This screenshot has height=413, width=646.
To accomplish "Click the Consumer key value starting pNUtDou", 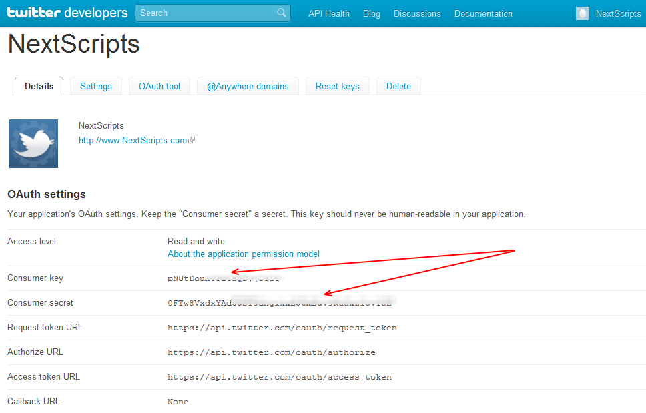I will coord(225,278).
